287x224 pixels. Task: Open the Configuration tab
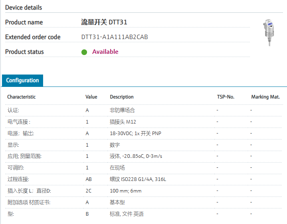pyautogui.click(x=22, y=80)
